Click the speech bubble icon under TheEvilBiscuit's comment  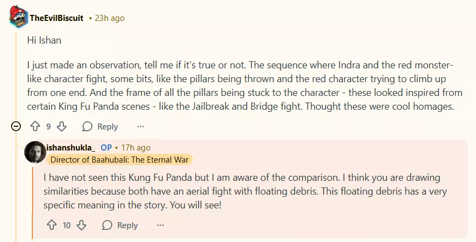[x=87, y=127]
